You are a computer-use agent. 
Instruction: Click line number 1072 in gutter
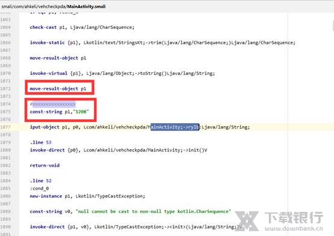[5, 89]
